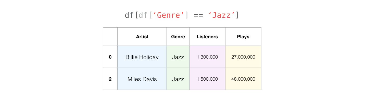The height and width of the screenshot is (109, 366).
Task: Select the Listeners column header
Action: pyautogui.click(x=207, y=37)
